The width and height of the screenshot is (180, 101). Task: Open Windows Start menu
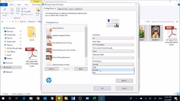(3, 98)
